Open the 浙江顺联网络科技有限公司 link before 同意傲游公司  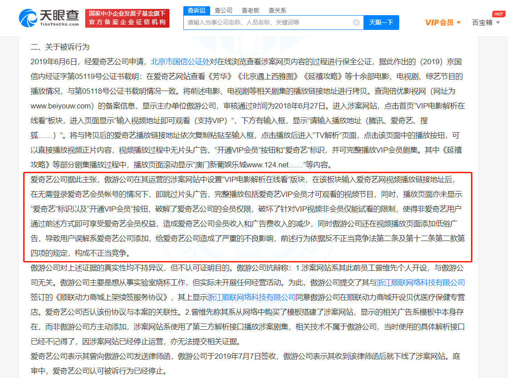[x=252, y=297]
